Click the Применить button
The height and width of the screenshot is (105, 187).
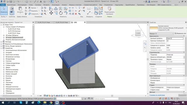click(182, 95)
